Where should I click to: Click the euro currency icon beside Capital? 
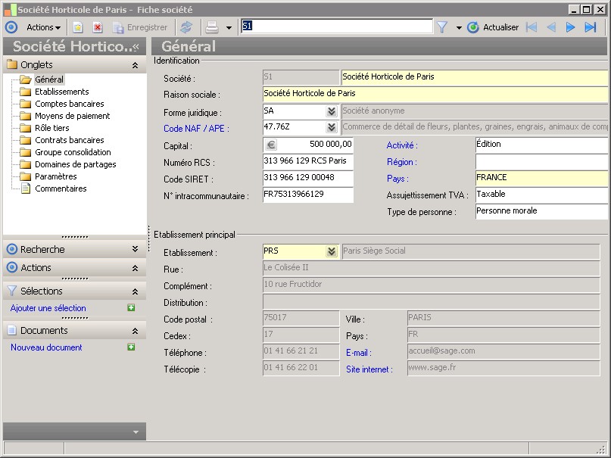click(270, 145)
